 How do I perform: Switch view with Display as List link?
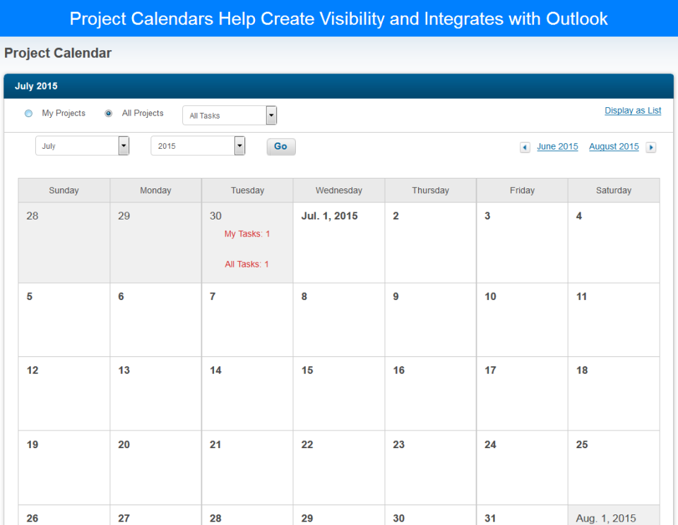633,111
